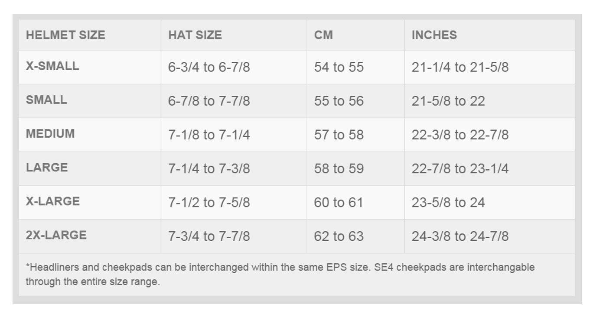Click inches value 24-3/8 to 24-7/8
Screen dimensions: 593x320
point(460,236)
